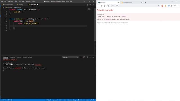This screenshot has width=180, height=101.
Task: Click the no-undef link in browser error
Action: (124, 16)
